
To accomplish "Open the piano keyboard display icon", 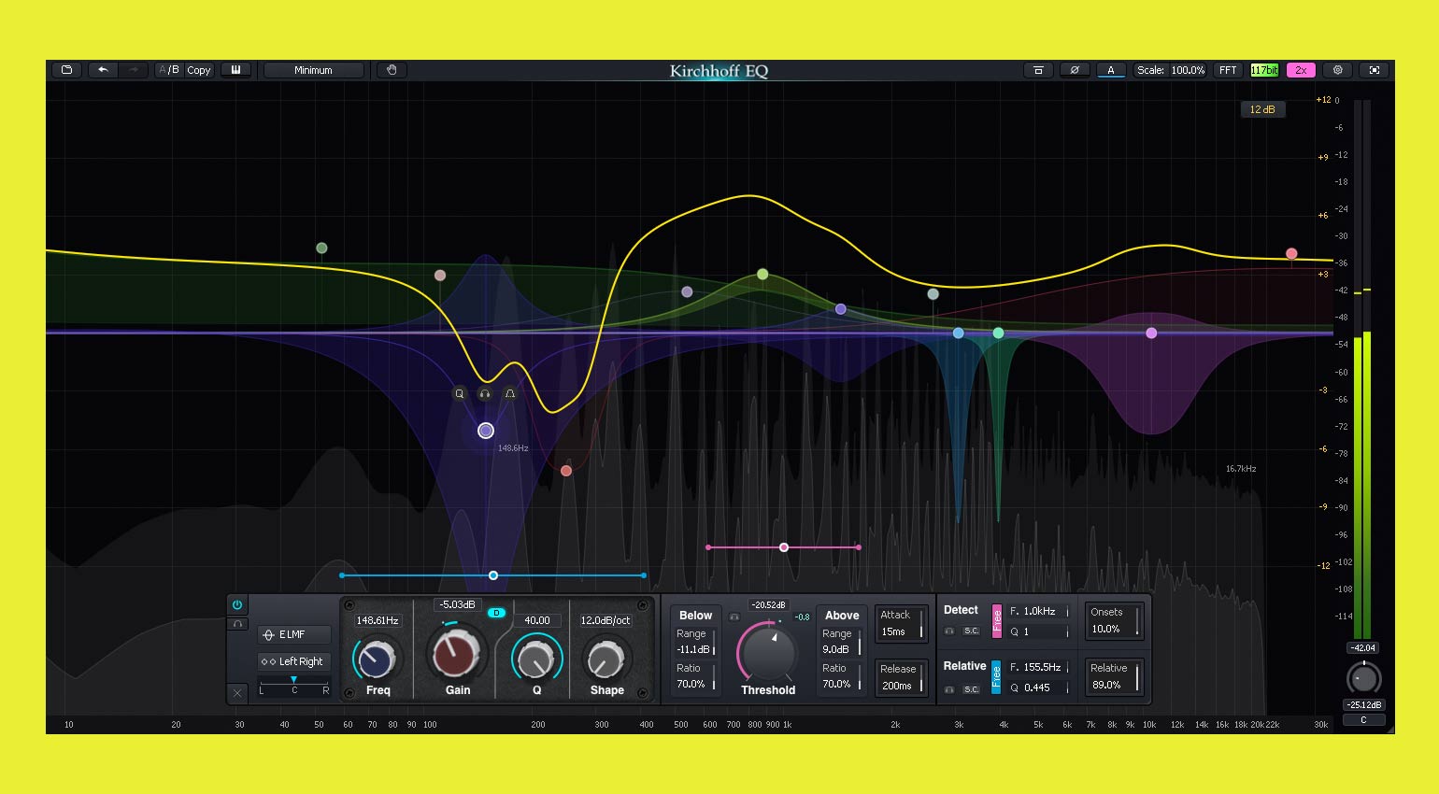I will point(235,70).
